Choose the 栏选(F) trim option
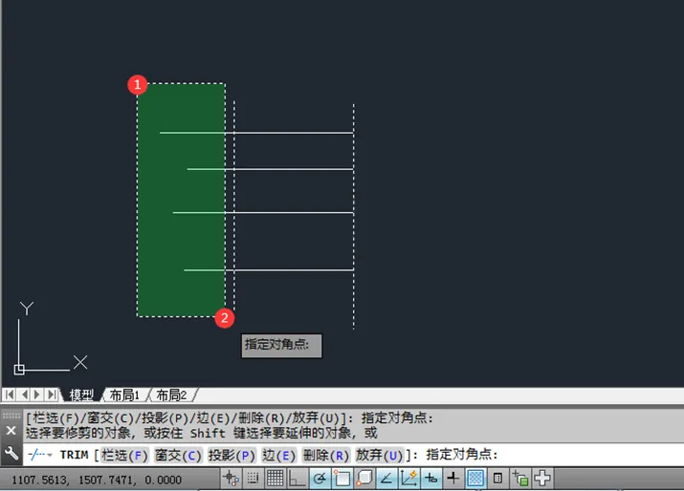Screen dimensions: 684x491 124,455
